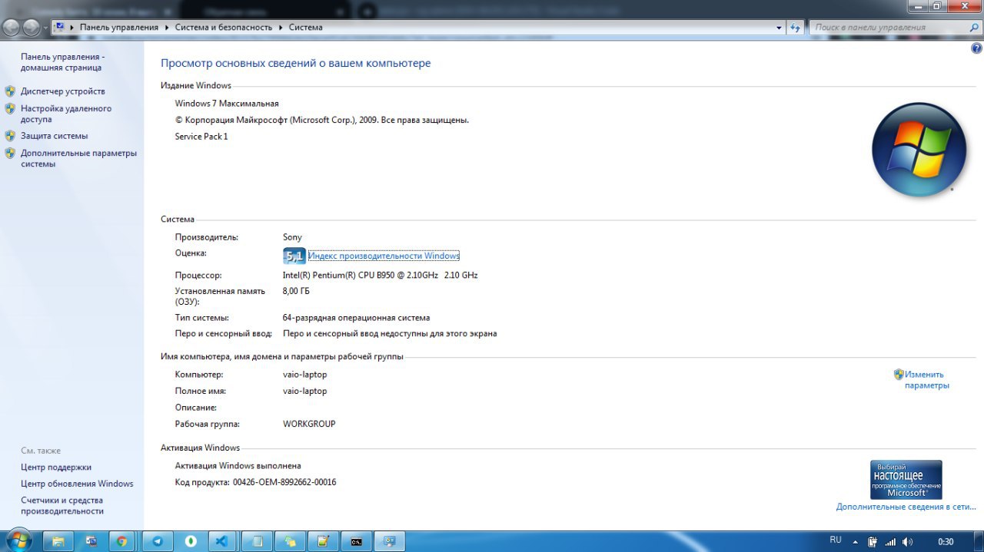
Task: Open the address bar history dropdown
Action: (779, 28)
